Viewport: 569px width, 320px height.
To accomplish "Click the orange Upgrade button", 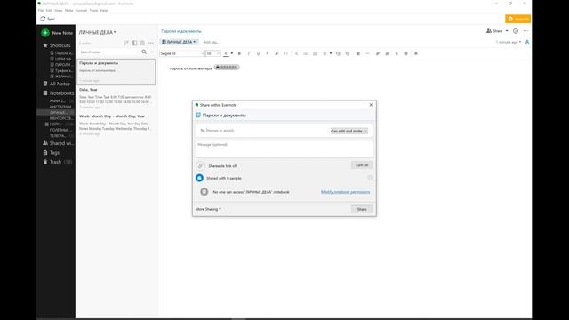I will pyautogui.click(x=517, y=19).
